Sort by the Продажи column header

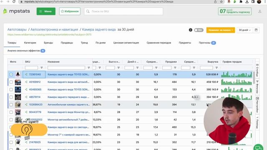point(171,62)
